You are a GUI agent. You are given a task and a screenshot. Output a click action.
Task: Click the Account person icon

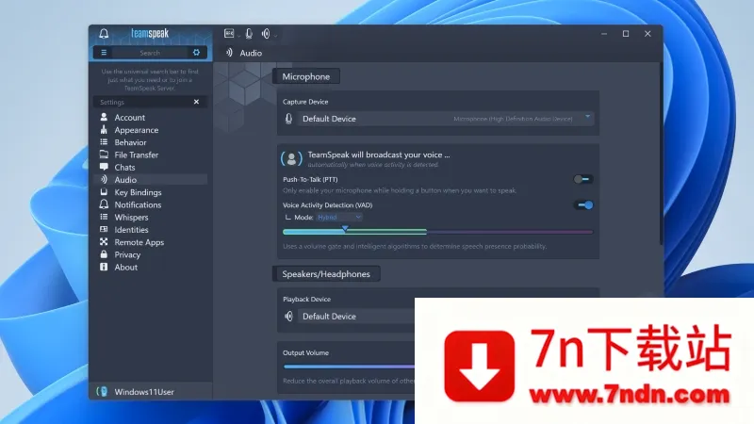tap(104, 117)
